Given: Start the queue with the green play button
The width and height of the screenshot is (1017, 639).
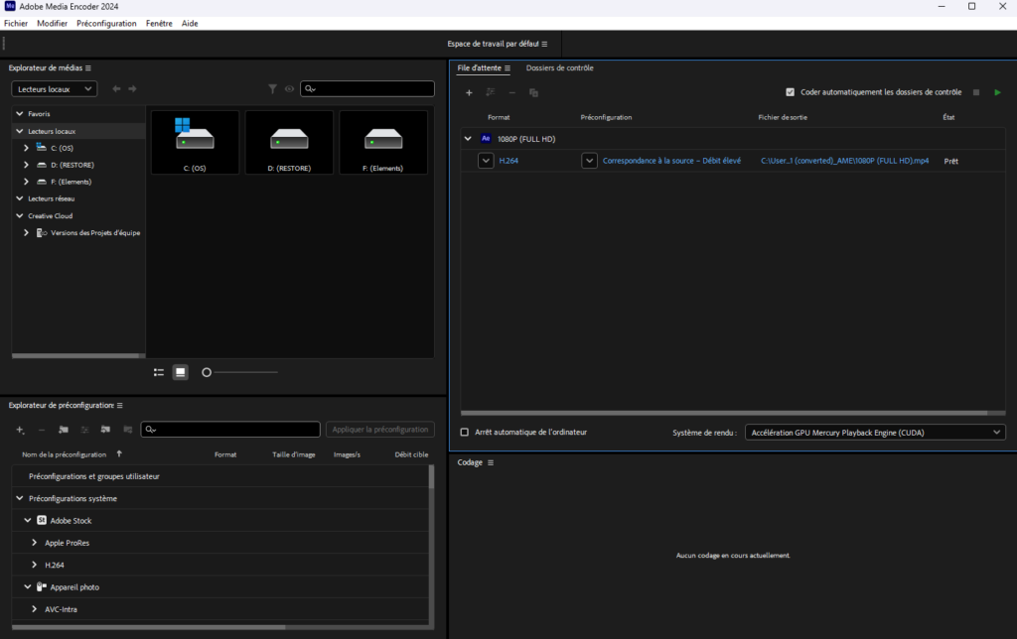Looking at the screenshot, I should coord(997,92).
